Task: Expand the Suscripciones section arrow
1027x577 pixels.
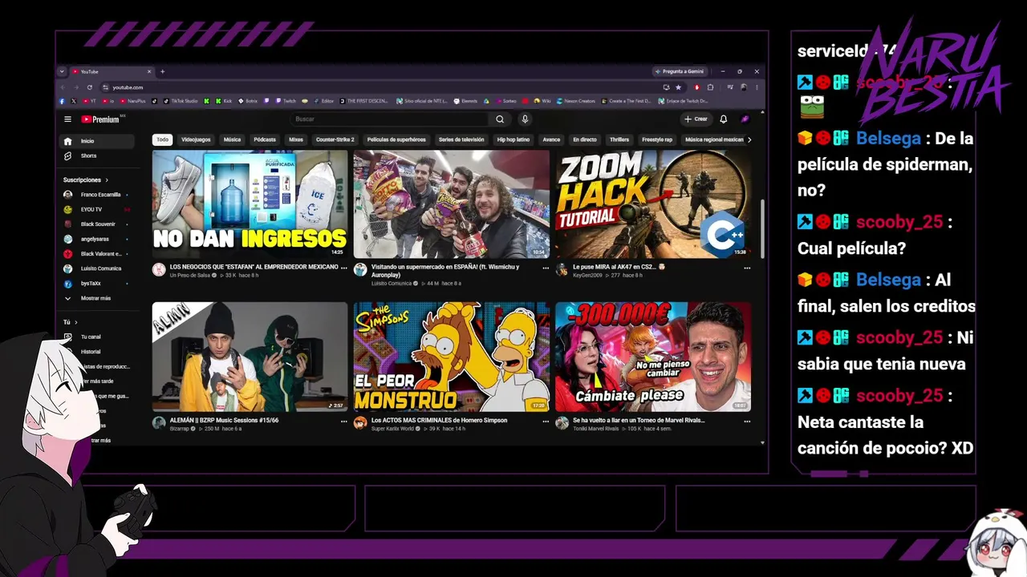Action: [x=106, y=180]
